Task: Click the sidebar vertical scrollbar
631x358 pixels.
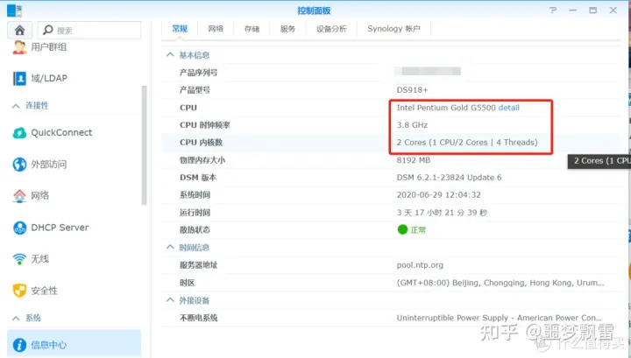Action: [144, 145]
